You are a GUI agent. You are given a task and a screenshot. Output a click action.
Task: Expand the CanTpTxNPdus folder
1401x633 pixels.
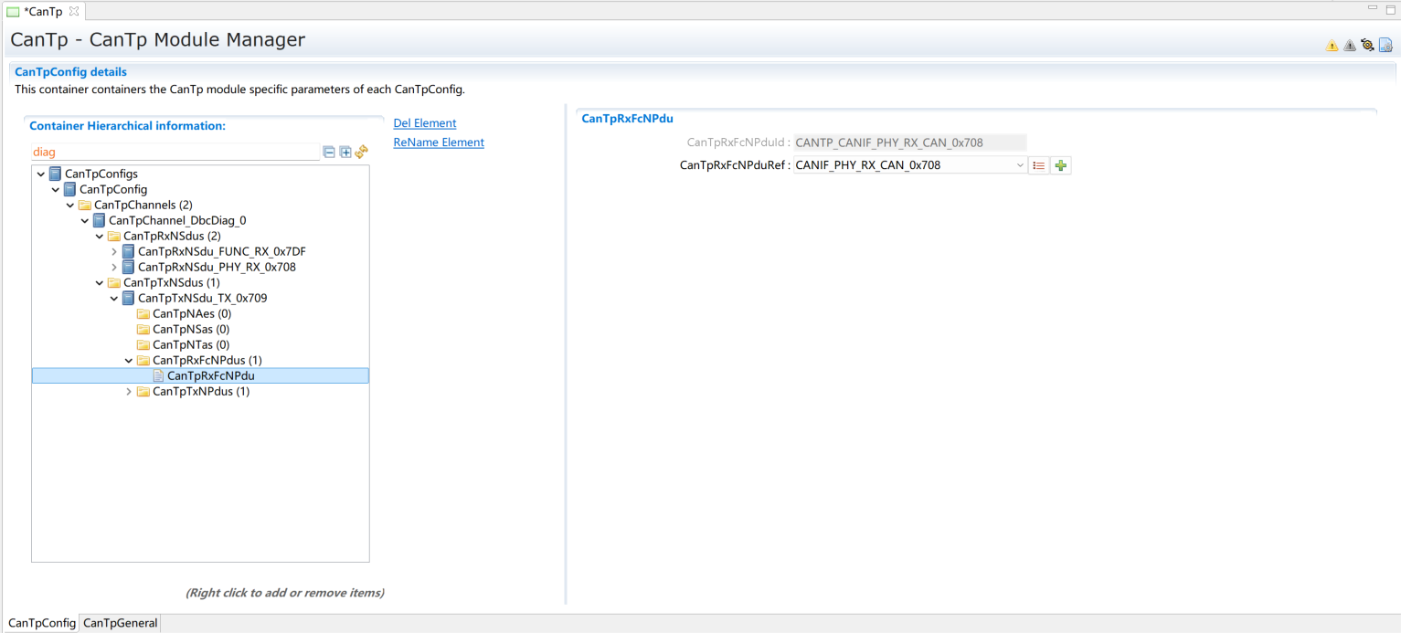point(129,392)
